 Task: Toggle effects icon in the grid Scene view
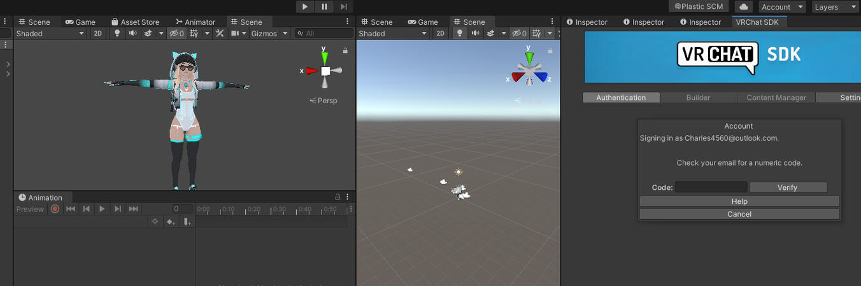click(490, 33)
